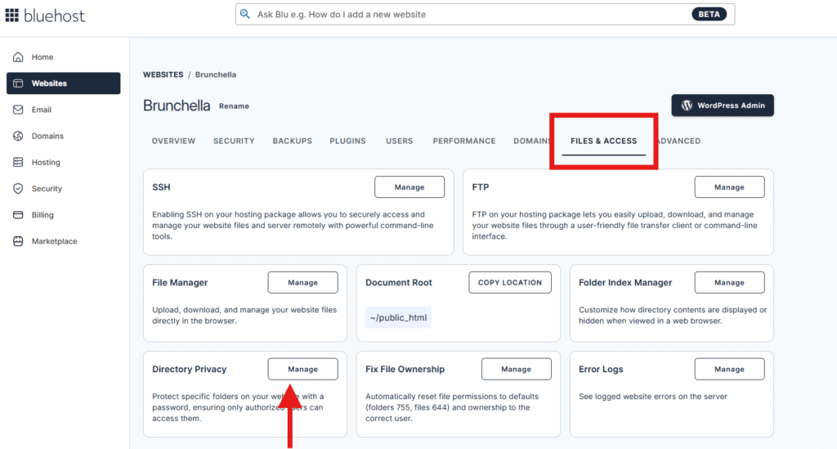The image size is (837, 449).
Task: Open Security from the sidebar
Action: pos(64,188)
